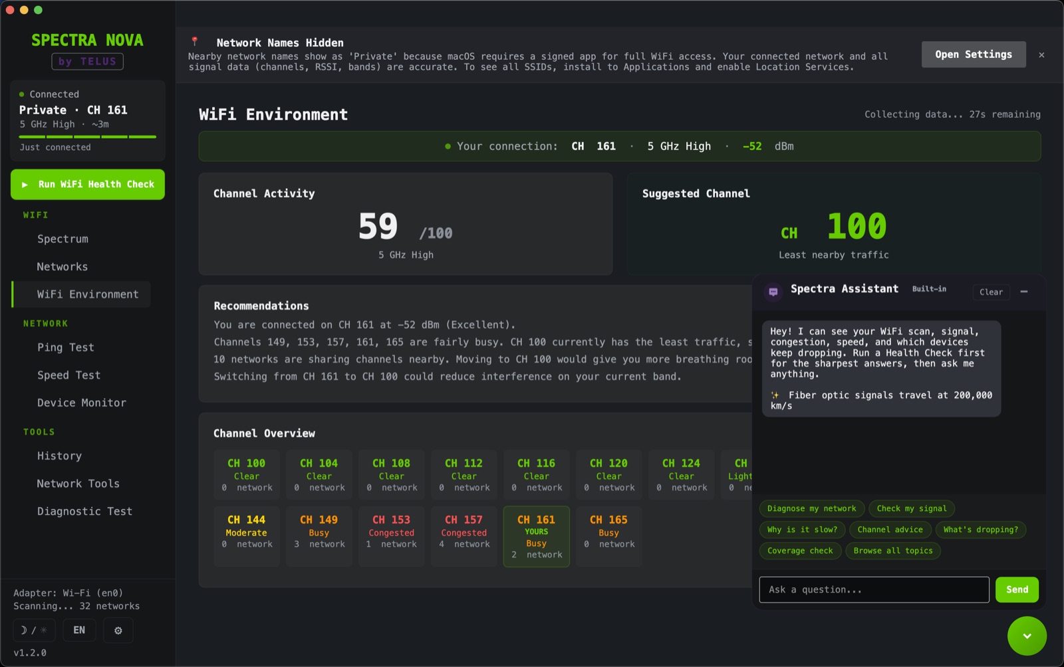Screen dimensions: 1064x667
Task: Collapse assistant with green chevron button
Action: click(1027, 636)
